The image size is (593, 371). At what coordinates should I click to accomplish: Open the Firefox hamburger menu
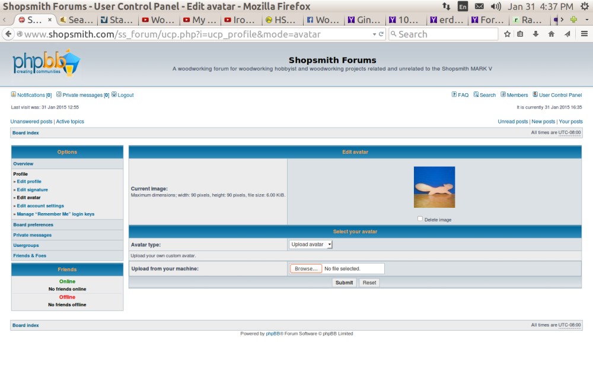click(x=584, y=34)
